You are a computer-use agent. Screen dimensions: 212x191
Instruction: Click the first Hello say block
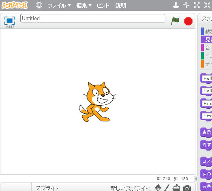[206, 79]
